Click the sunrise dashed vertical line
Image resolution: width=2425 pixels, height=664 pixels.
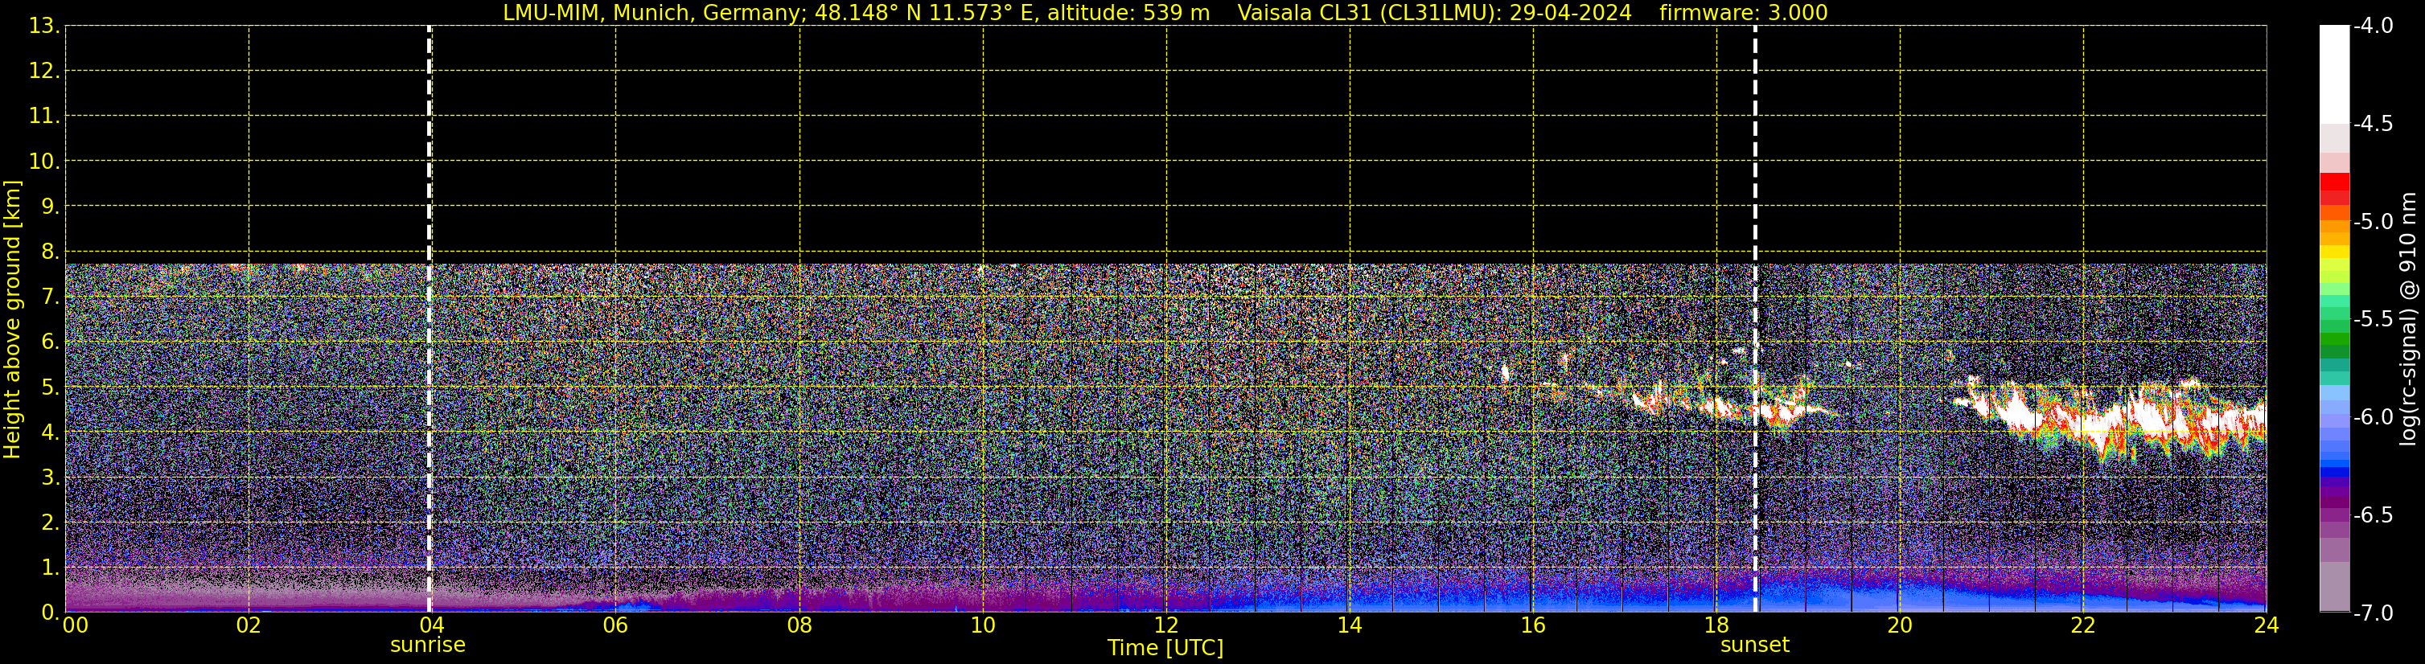[430, 282]
